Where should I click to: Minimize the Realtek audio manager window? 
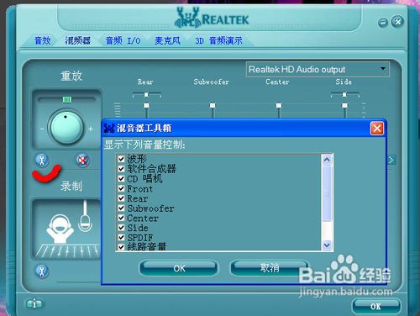tap(383, 22)
